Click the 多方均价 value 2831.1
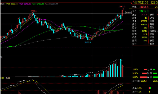158x94 pixels. [x=144, y=81]
